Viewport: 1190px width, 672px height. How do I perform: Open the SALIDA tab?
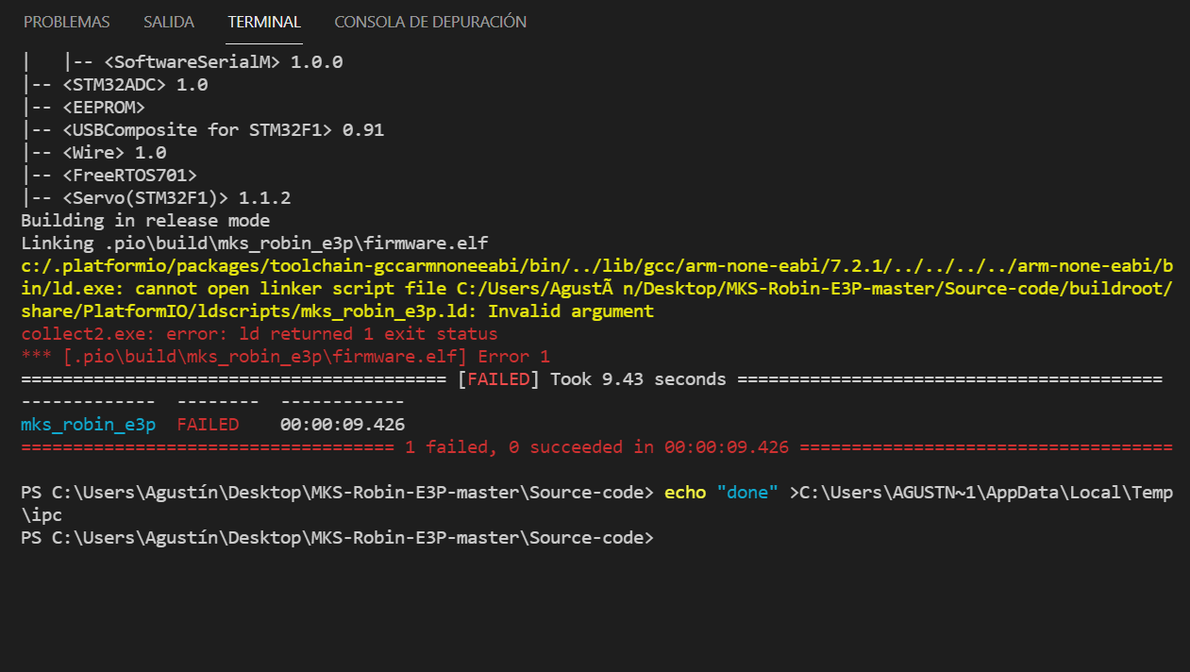[168, 21]
